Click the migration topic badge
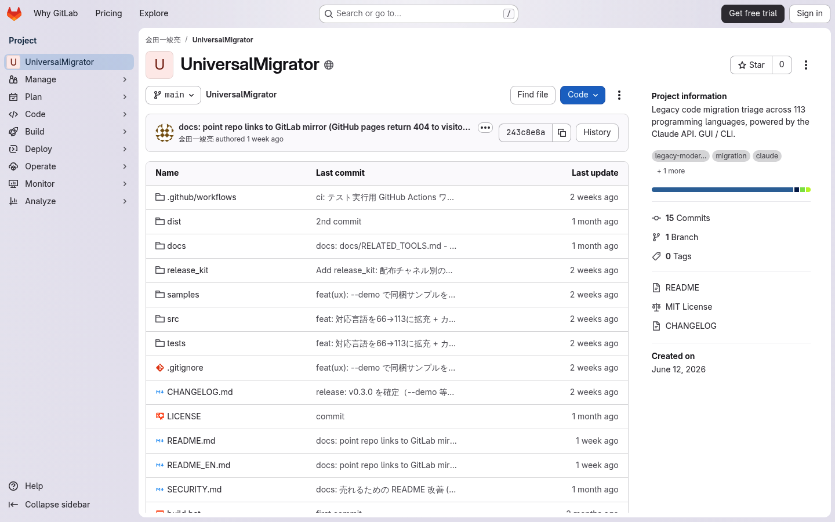This screenshot has width=835, height=522. click(x=731, y=156)
